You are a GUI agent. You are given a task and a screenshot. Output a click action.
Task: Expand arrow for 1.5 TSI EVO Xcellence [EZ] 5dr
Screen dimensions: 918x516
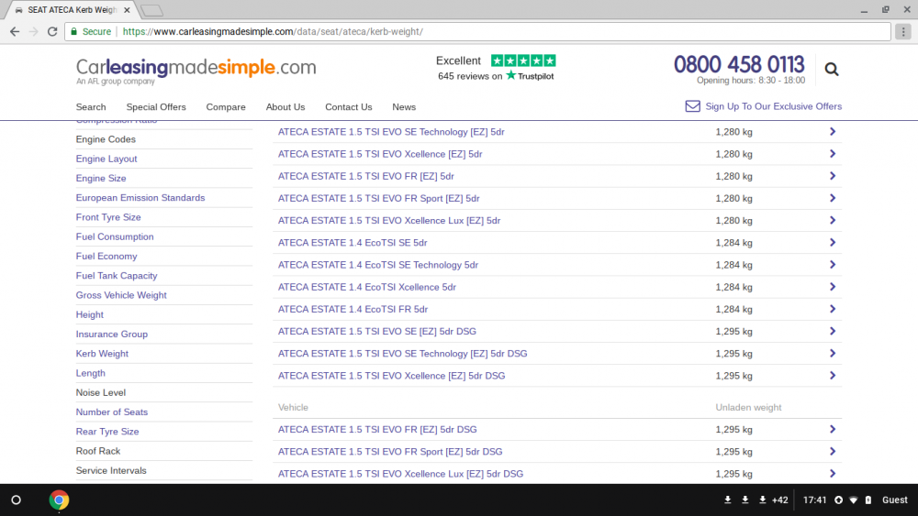832,154
